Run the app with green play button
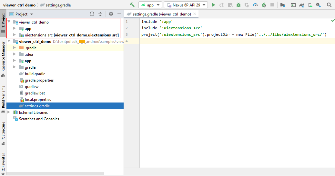Screen dimensions: 335x176 213,5
